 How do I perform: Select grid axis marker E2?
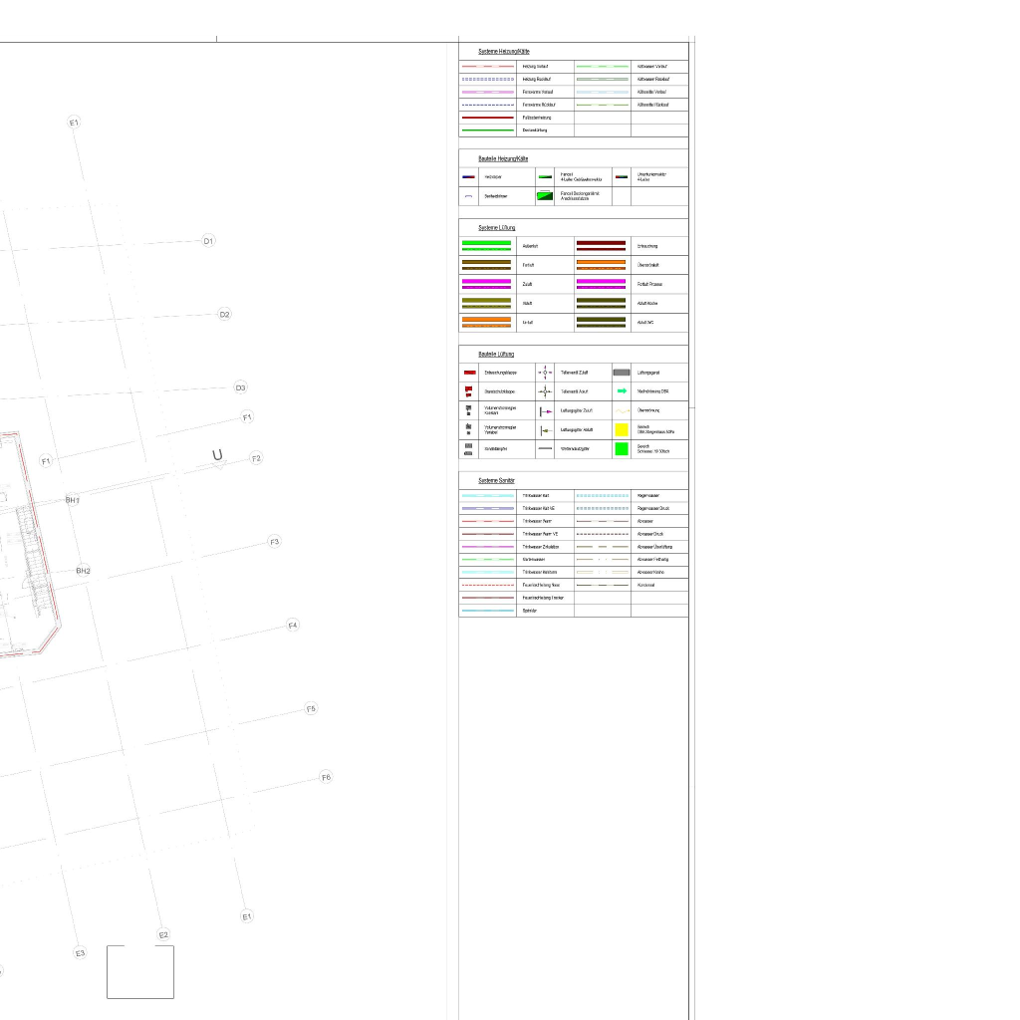[163, 934]
